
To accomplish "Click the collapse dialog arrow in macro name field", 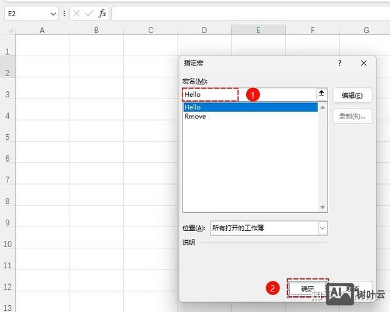I will [321, 94].
